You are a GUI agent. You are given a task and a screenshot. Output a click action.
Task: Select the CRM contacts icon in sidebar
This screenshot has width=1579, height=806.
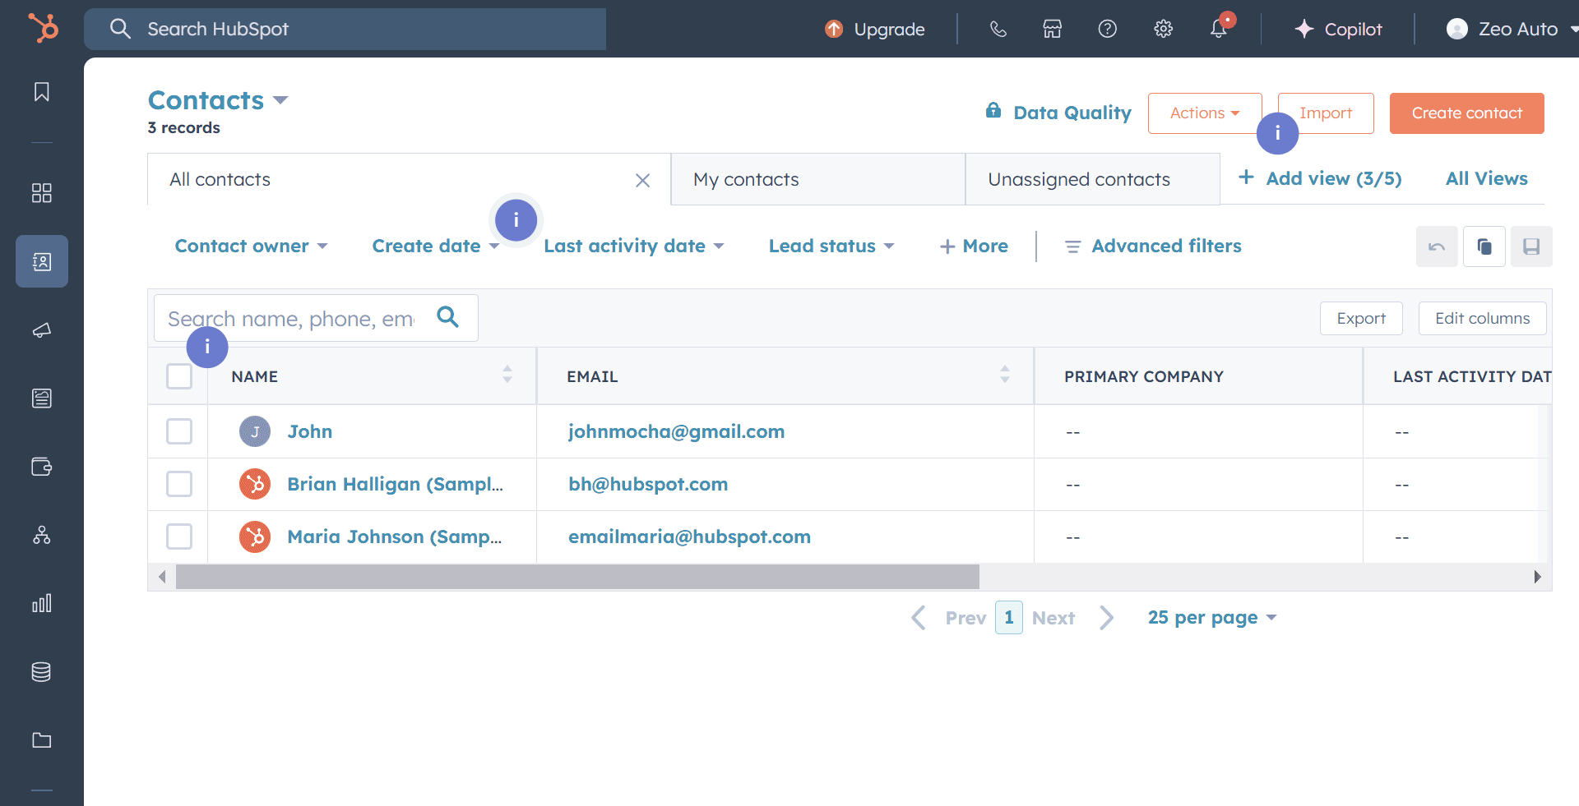coord(41,261)
